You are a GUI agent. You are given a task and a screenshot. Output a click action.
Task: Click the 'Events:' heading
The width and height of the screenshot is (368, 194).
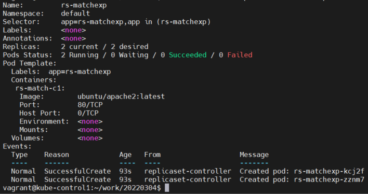click(x=17, y=146)
